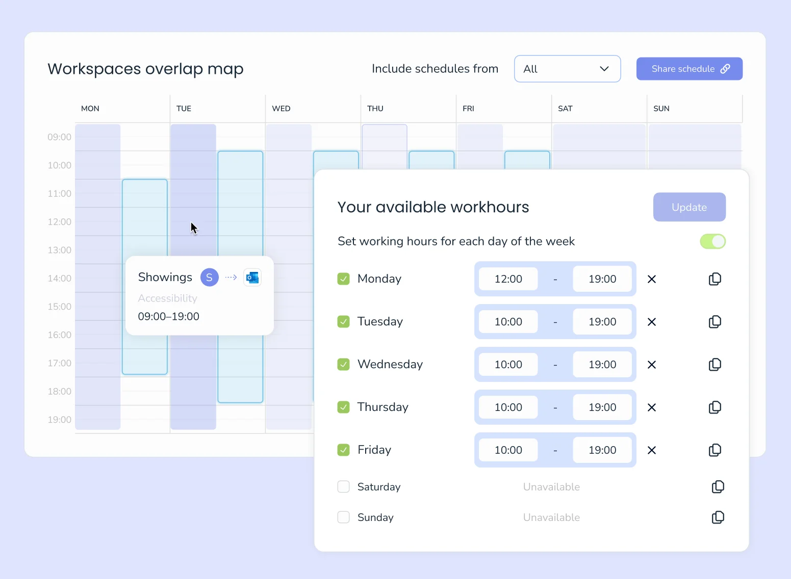This screenshot has height=579, width=791.
Task: Edit Monday start time 12:00
Action: coord(508,279)
